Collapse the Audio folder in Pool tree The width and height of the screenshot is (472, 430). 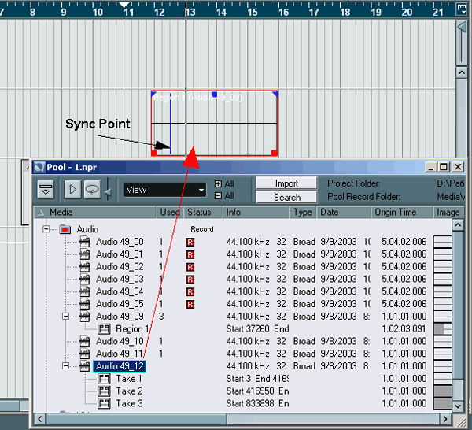pyautogui.click(x=46, y=229)
